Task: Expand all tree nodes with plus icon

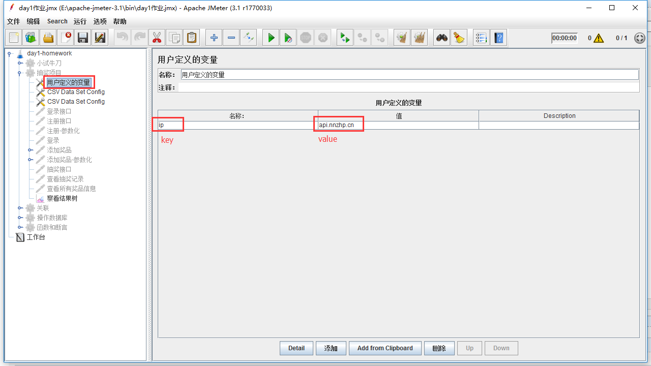Action: (214, 38)
